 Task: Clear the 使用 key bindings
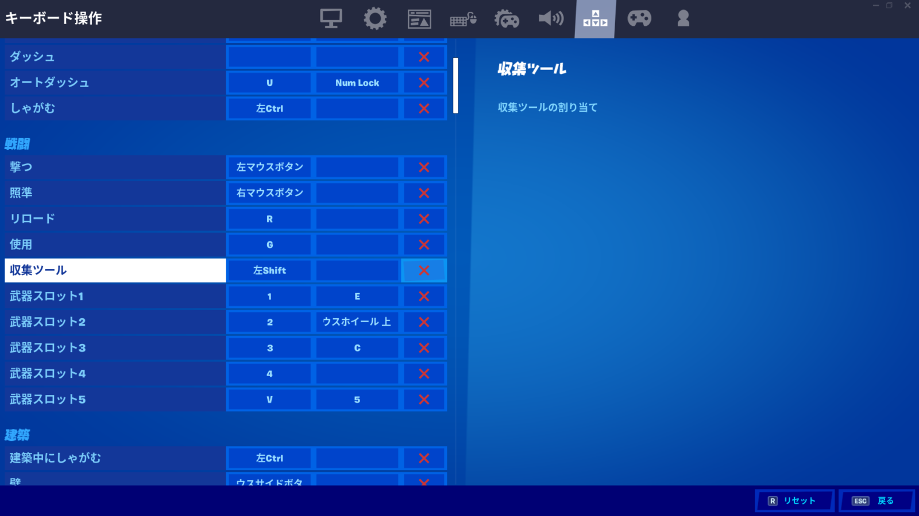(x=424, y=245)
